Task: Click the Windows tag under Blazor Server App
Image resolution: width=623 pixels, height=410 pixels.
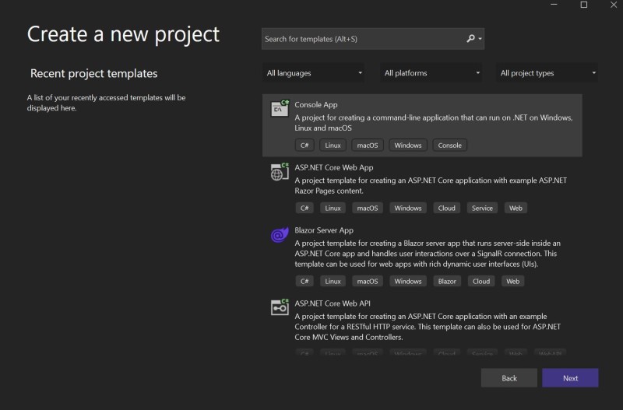Action: click(x=407, y=281)
